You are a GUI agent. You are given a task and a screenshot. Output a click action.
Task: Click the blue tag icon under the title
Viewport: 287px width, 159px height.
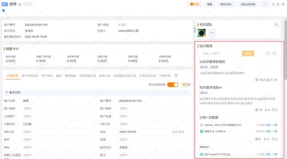pyautogui.click(x=3, y=11)
